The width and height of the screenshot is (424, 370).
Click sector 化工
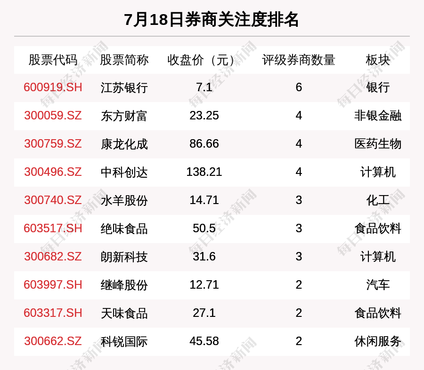378,201
